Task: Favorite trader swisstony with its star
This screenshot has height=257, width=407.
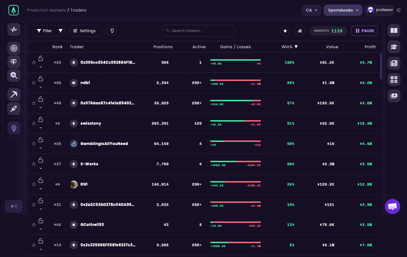Action: 34,123
